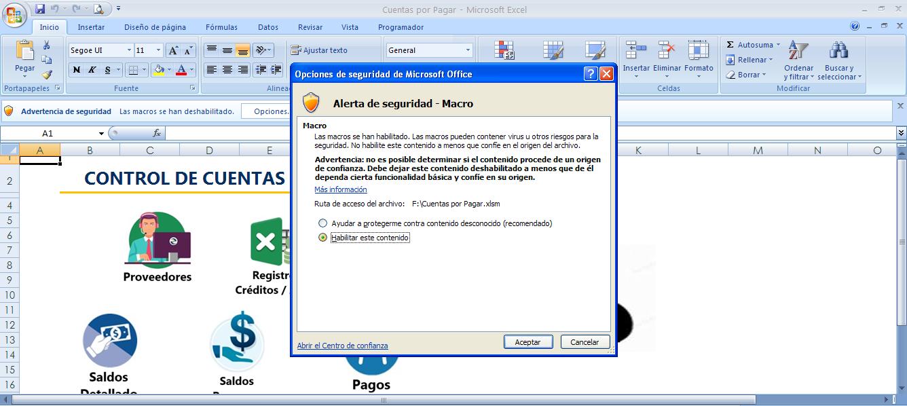Screen dimensions: 907x406
Task: Switch to the Fórmulas tab
Action: [x=221, y=27]
